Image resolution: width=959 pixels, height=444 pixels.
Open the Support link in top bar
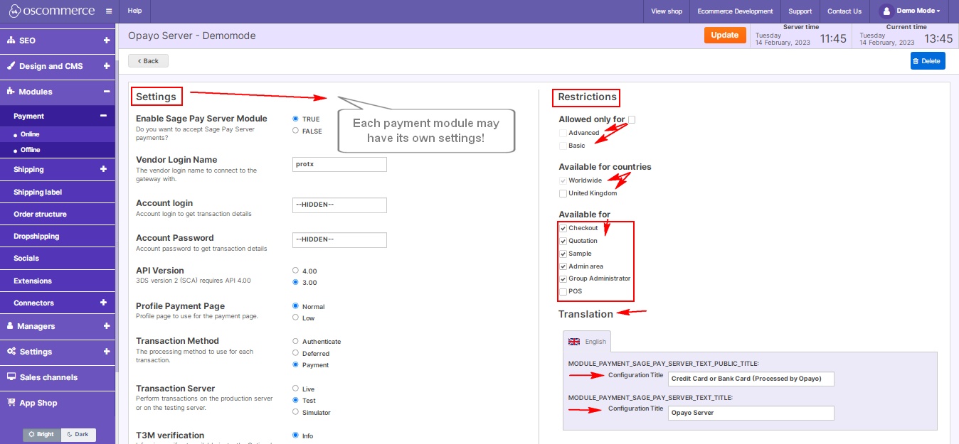click(800, 11)
